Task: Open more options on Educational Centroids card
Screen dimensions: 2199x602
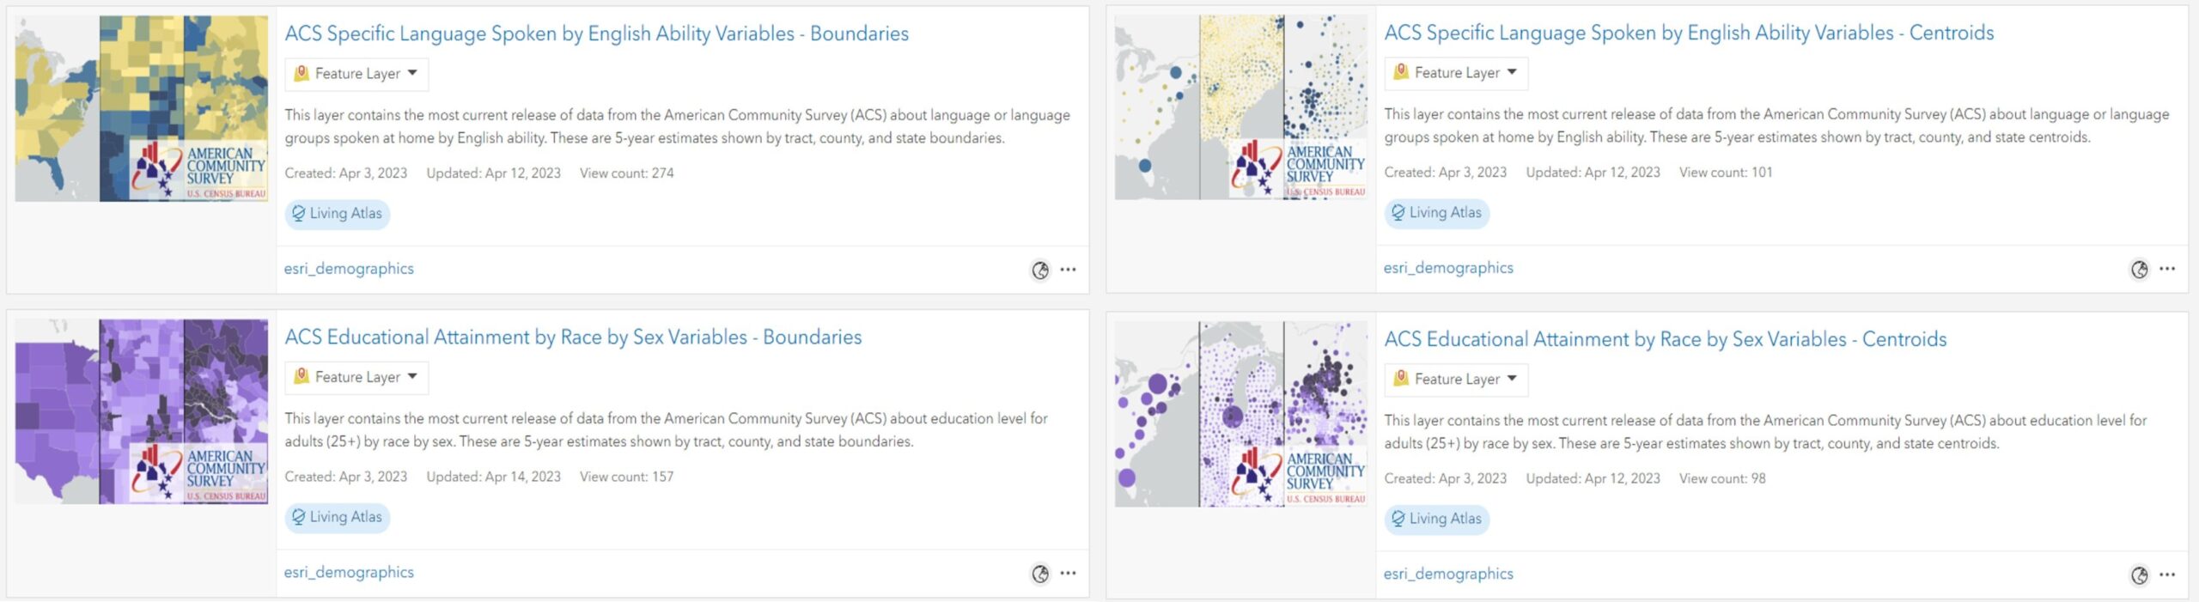Action: pos(2167,575)
